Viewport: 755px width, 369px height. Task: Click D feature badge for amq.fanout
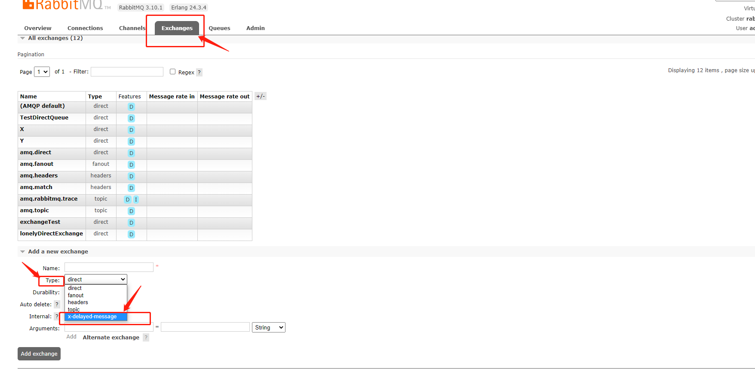[x=132, y=165]
